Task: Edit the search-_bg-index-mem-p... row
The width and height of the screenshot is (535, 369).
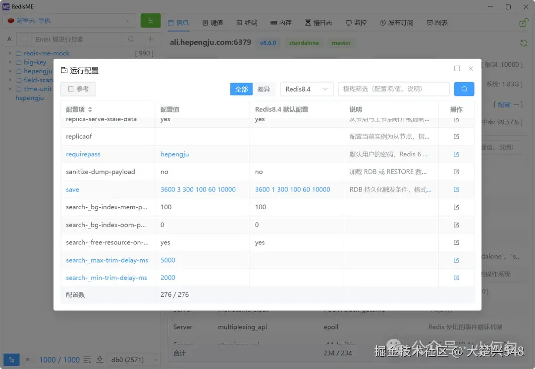Action: tap(456, 207)
